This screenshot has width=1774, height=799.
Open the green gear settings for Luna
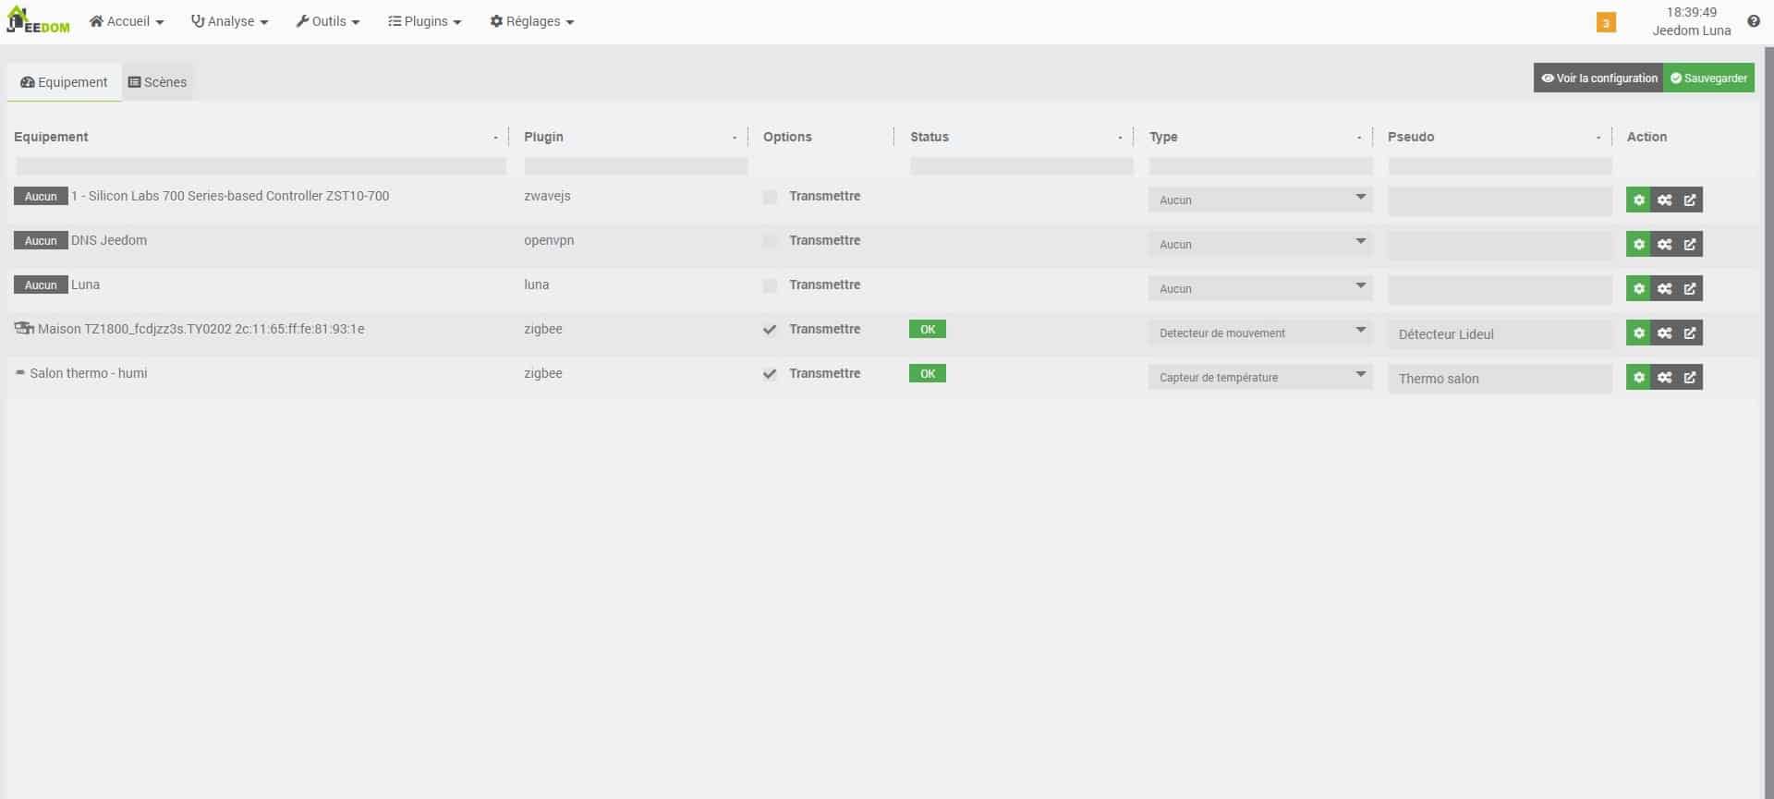tap(1638, 288)
